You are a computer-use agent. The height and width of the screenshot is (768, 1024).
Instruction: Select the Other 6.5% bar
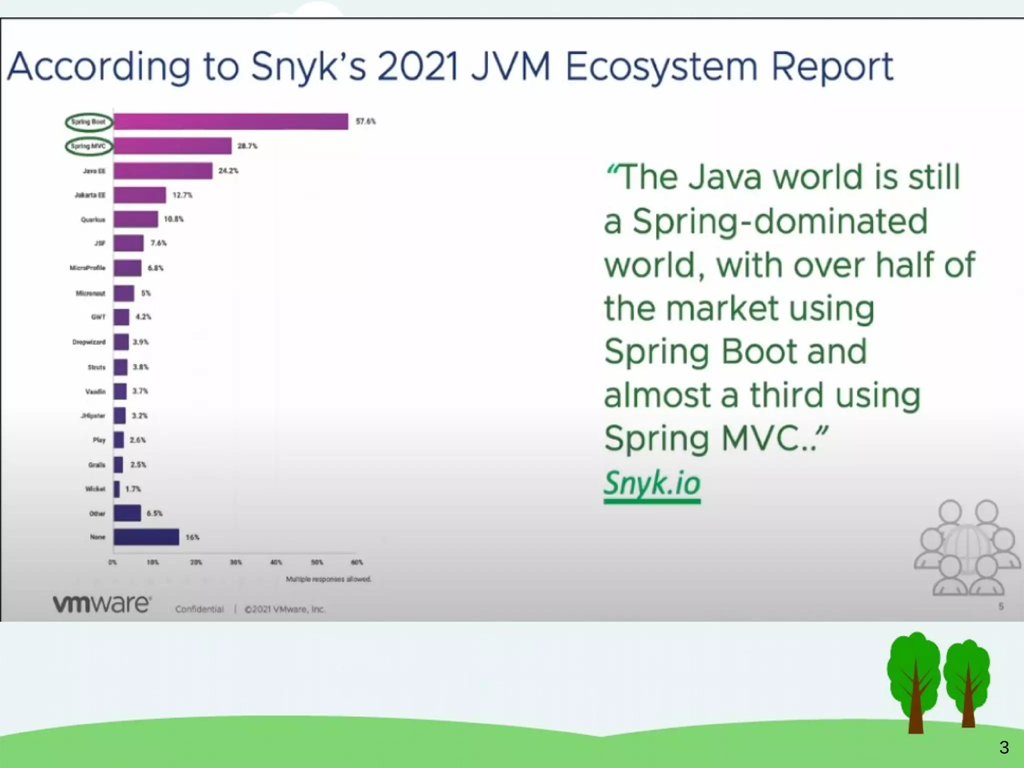(x=127, y=513)
